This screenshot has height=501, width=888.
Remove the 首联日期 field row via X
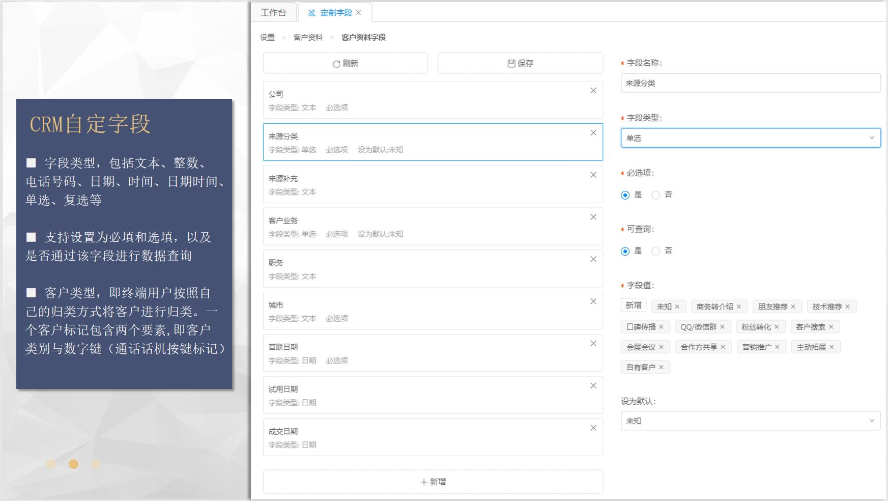coord(593,344)
